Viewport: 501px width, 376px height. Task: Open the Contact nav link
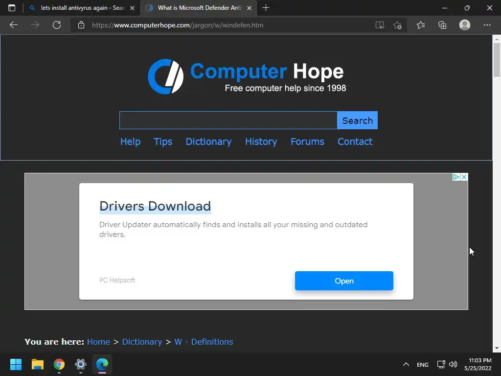[x=355, y=141]
